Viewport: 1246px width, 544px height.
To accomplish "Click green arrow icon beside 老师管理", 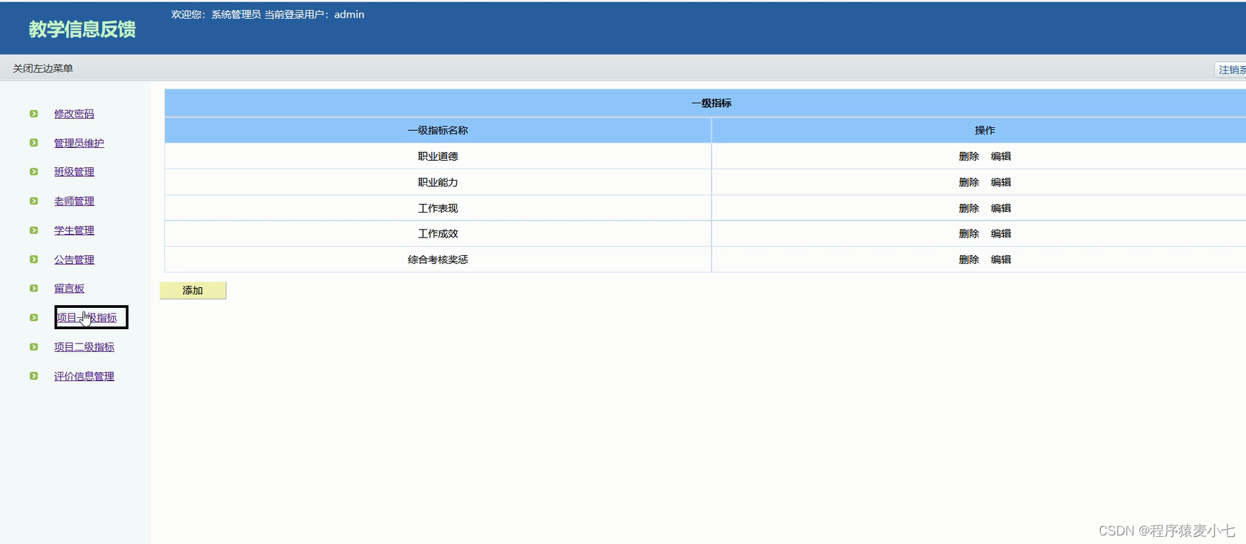I will click(33, 201).
